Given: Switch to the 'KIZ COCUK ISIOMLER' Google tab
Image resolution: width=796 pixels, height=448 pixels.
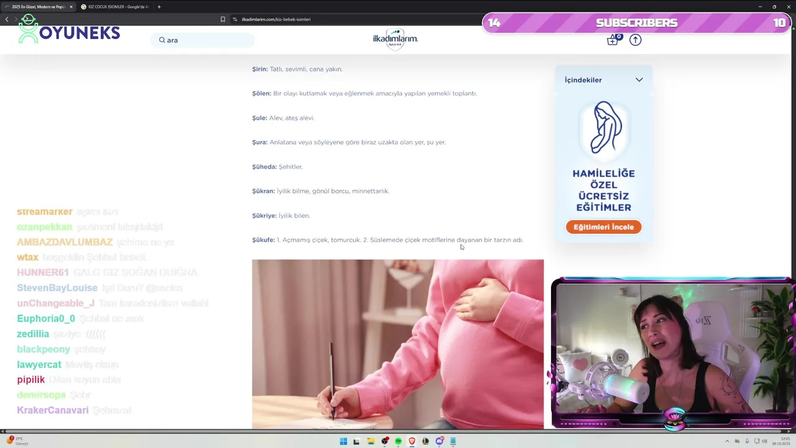Looking at the screenshot, I should 114,7.
